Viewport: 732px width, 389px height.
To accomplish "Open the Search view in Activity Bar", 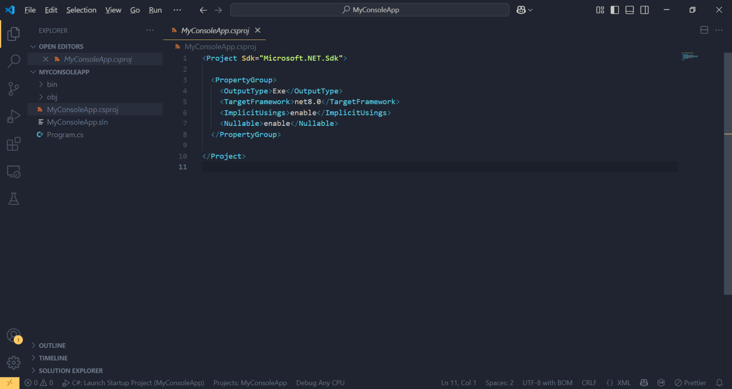I will pos(13,61).
